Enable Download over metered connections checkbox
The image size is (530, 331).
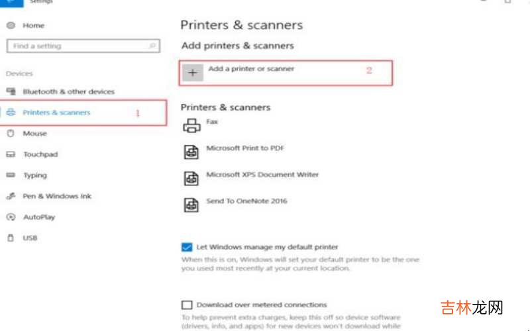coord(187,305)
